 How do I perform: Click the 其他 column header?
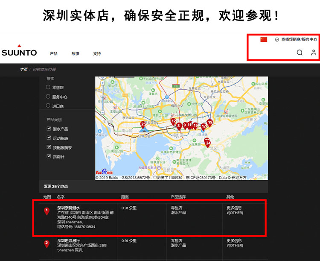(x=230, y=197)
